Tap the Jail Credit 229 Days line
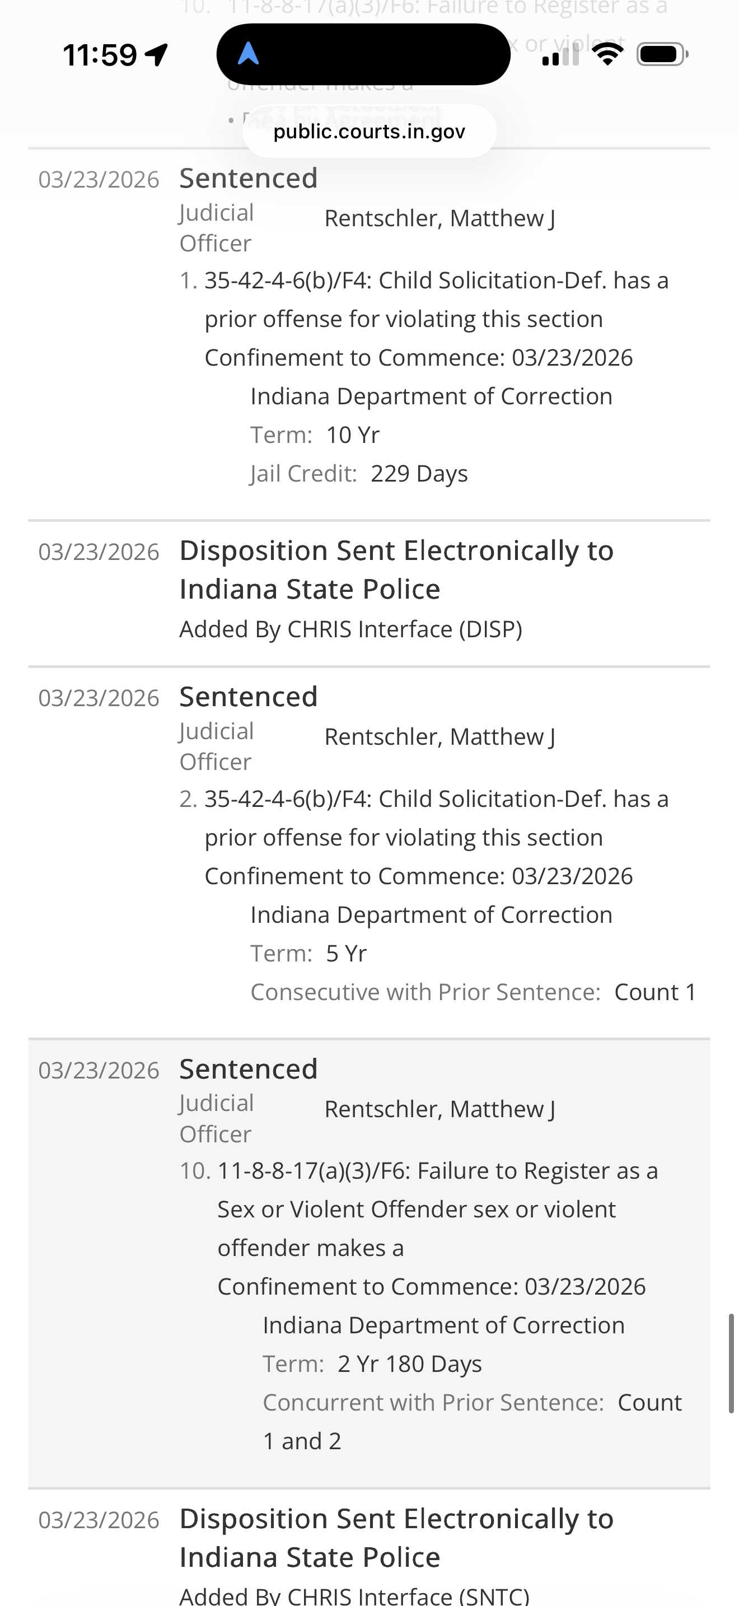Viewport: 739px width, 1606px height. pos(359,474)
